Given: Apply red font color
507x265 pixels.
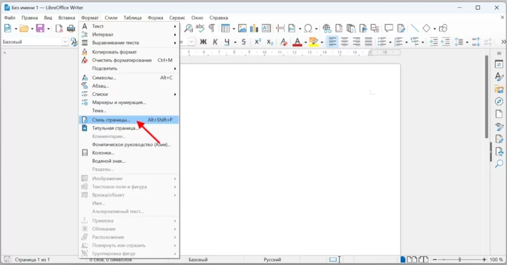Looking at the screenshot, I should click(x=297, y=41).
